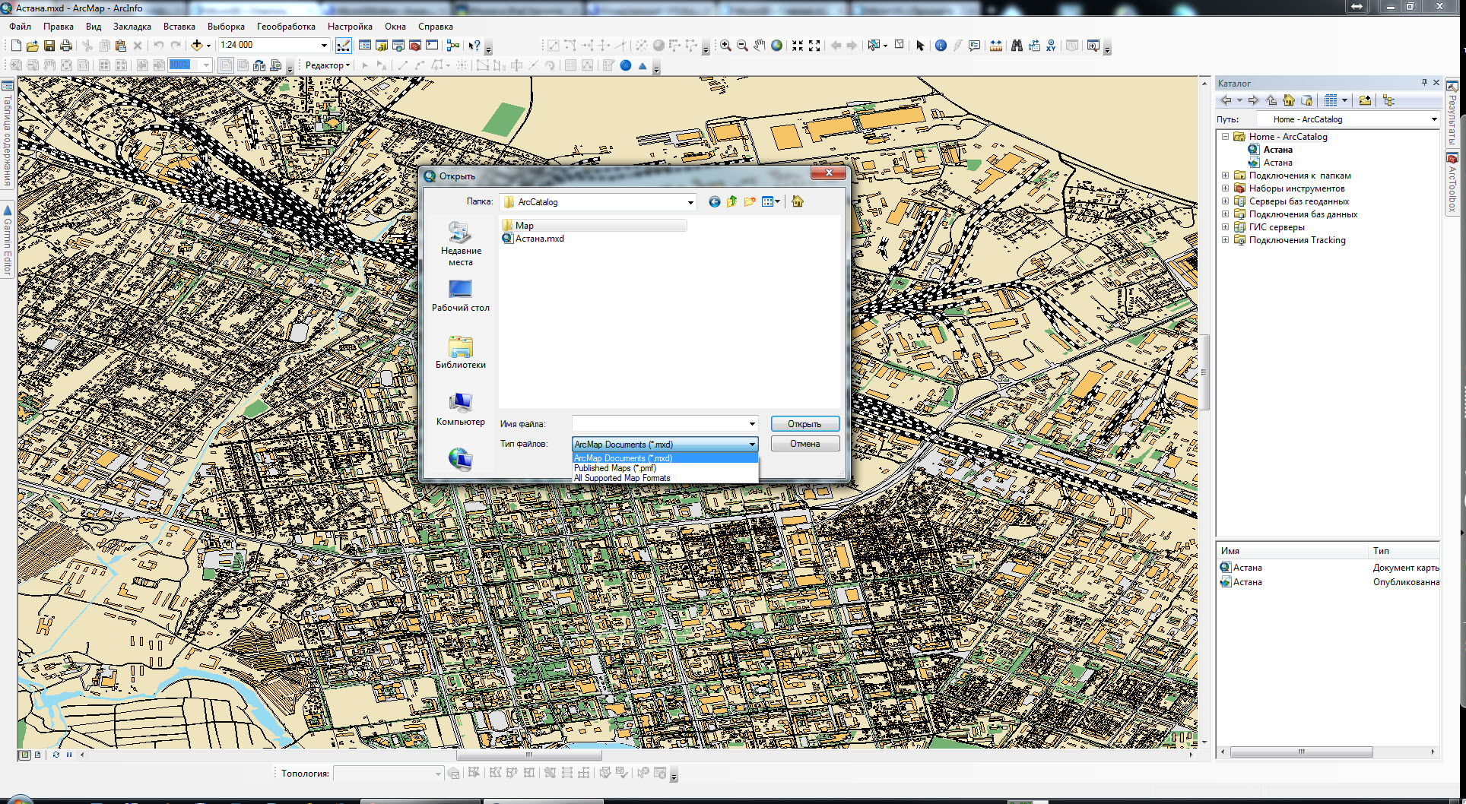Click the Full Extent globe icon
This screenshot has height=804, width=1466.
[x=776, y=46]
